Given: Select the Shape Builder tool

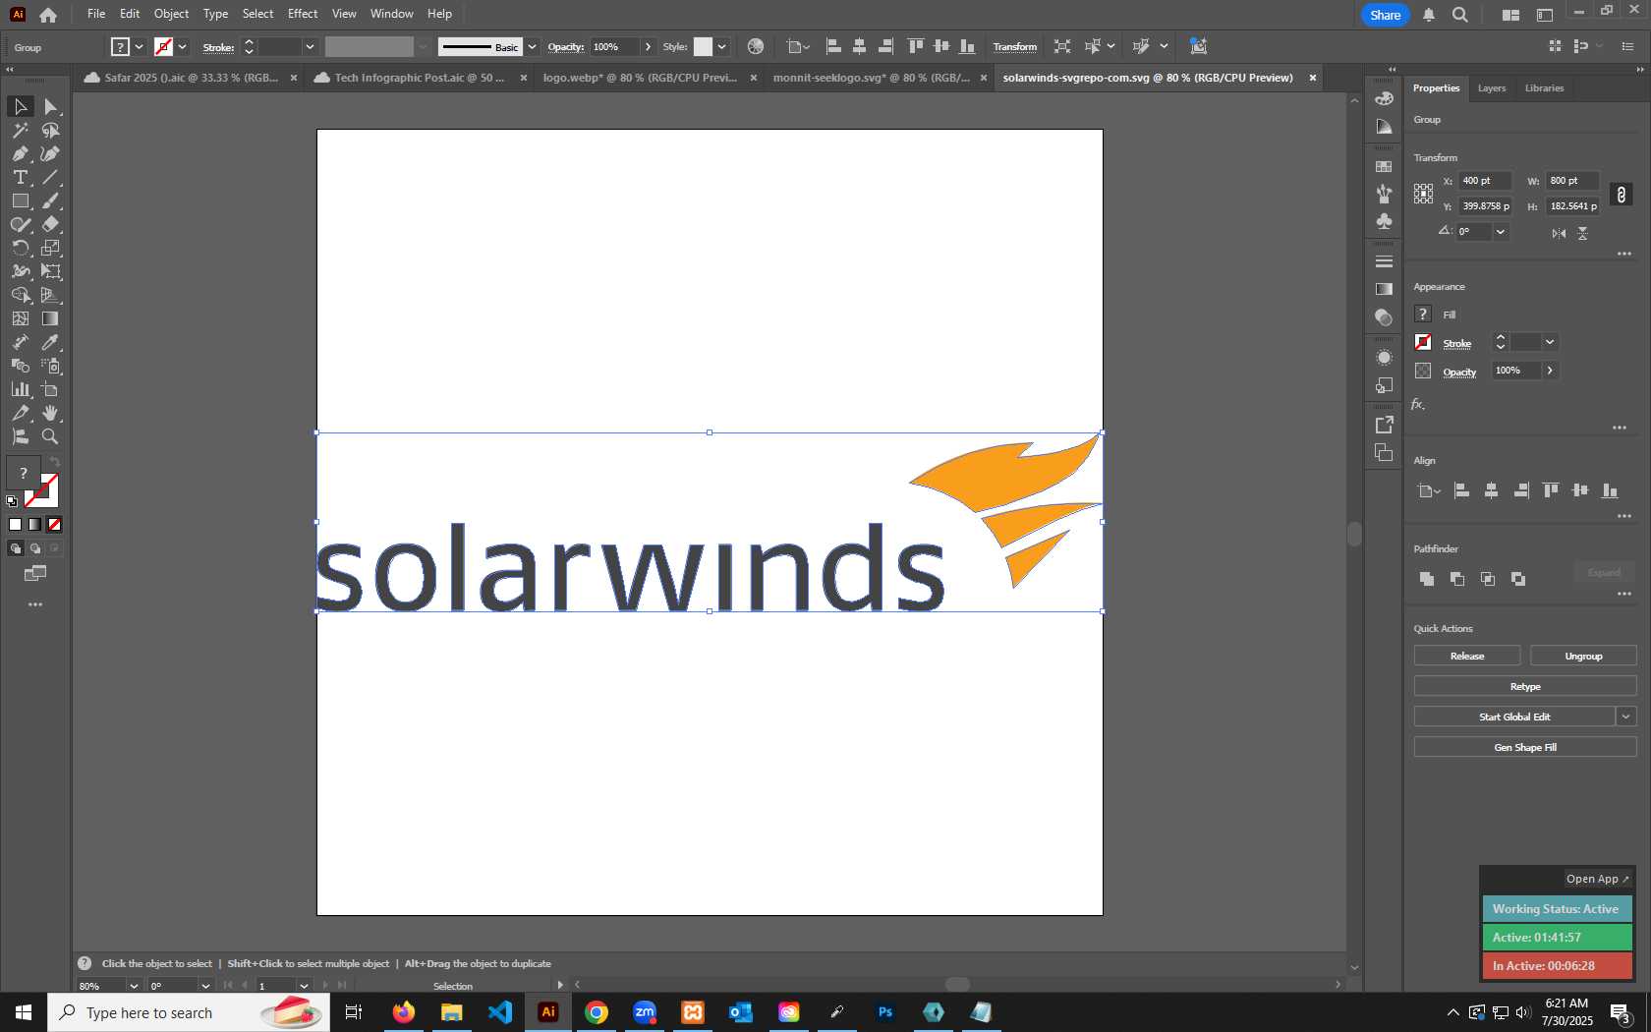Looking at the screenshot, I should click(20, 295).
